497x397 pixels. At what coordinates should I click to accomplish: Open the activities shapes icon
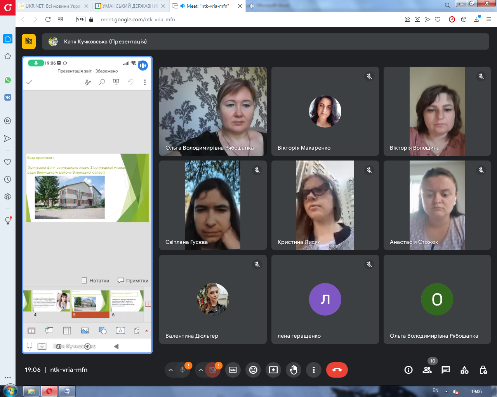click(x=464, y=370)
